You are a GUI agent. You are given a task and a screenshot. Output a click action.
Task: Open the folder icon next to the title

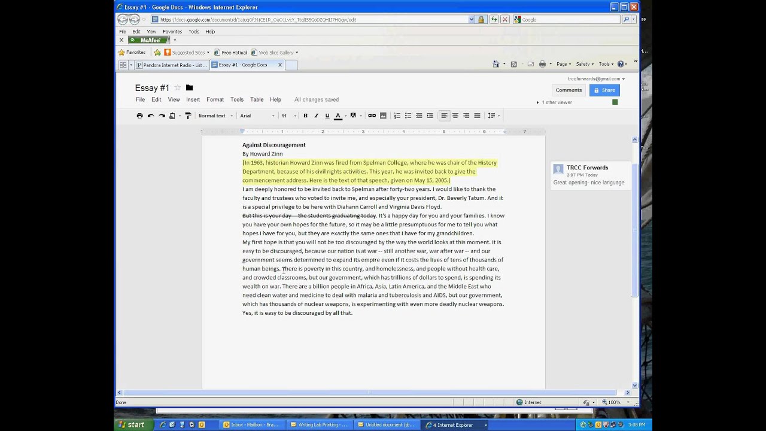click(x=189, y=88)
